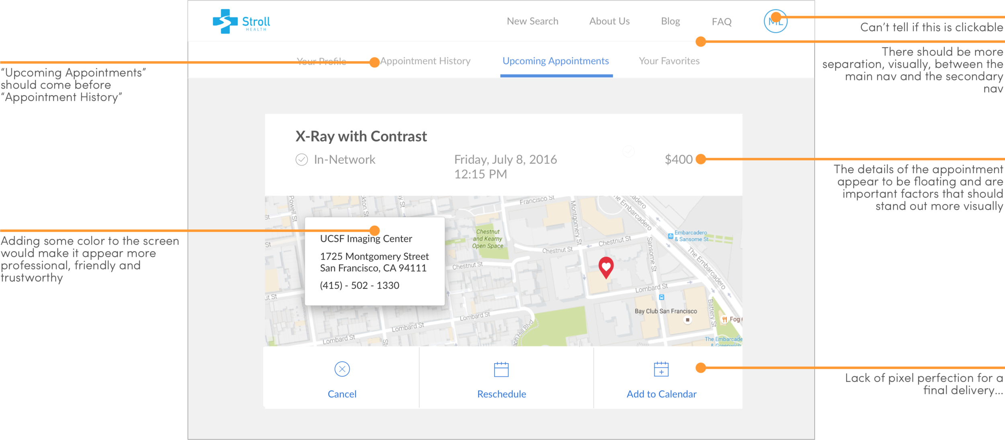Screen dimensions: 1005x440
Task: Click the UCSF Imaging Center address card
Action: pyautogui.click(x=374, y=261)
